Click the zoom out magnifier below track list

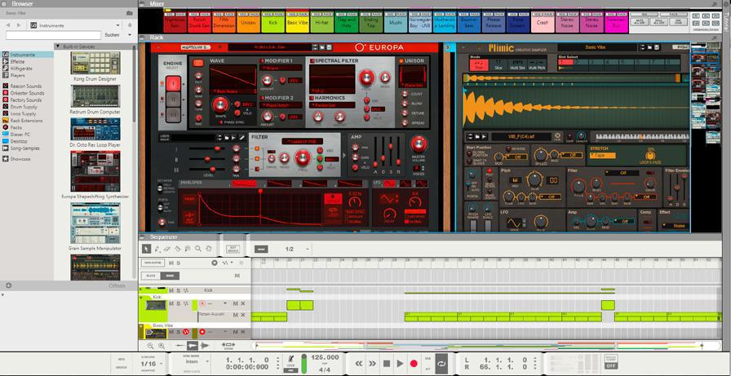(150, 346)
